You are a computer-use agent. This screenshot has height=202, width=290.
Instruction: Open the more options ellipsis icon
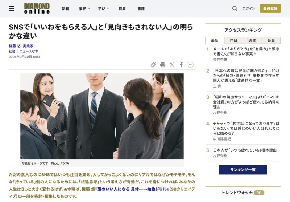point(191,65)
